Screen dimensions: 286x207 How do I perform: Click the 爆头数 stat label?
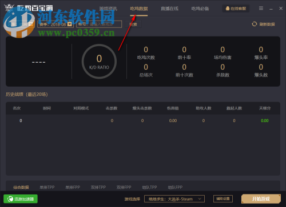(x=261, y=75)
